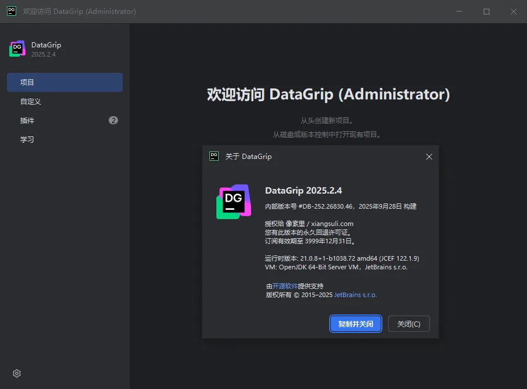Screen dimensions: 527x389
Task: Close the 关于 DataGrip dialog with the X
Action: click(429, 157)
